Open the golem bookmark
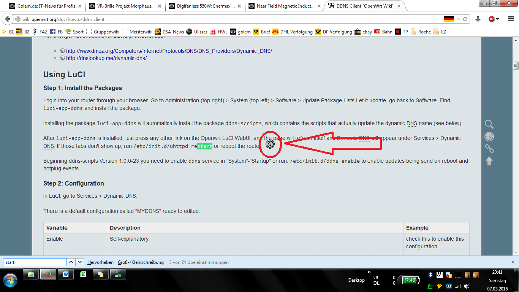This screenshot has height=292, width=519. (241, 32)
